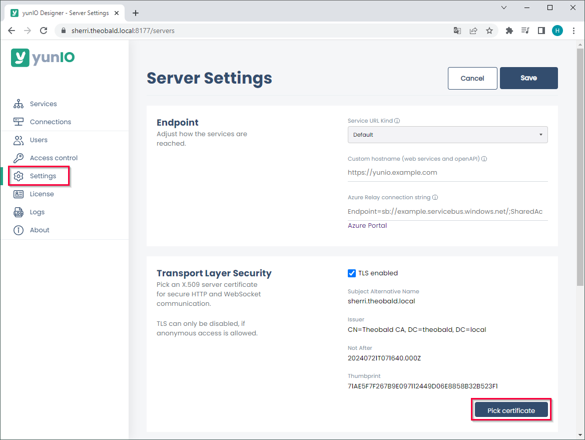Viewport: 585px width, 440px height.
Task: Click the thumbprint value 71AE5F7F267B9E...
Action: pos(422,386)
